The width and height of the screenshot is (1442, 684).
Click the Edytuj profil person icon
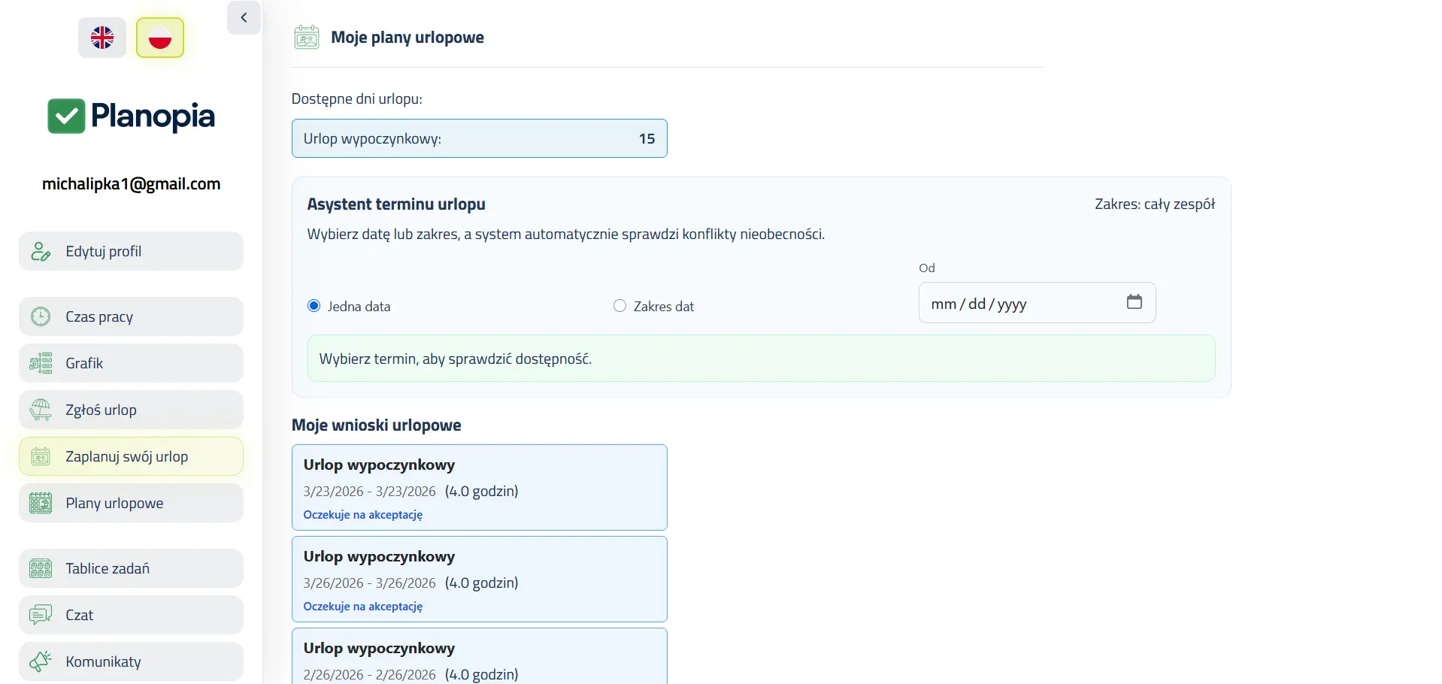pos(41,251)
